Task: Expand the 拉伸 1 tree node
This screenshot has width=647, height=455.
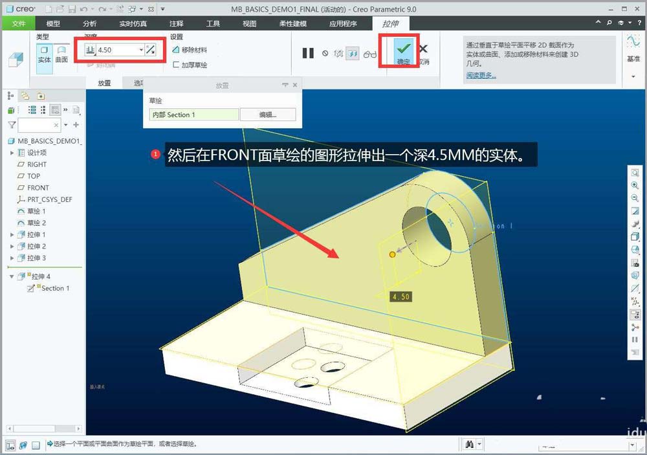Action: pos(12,234)
